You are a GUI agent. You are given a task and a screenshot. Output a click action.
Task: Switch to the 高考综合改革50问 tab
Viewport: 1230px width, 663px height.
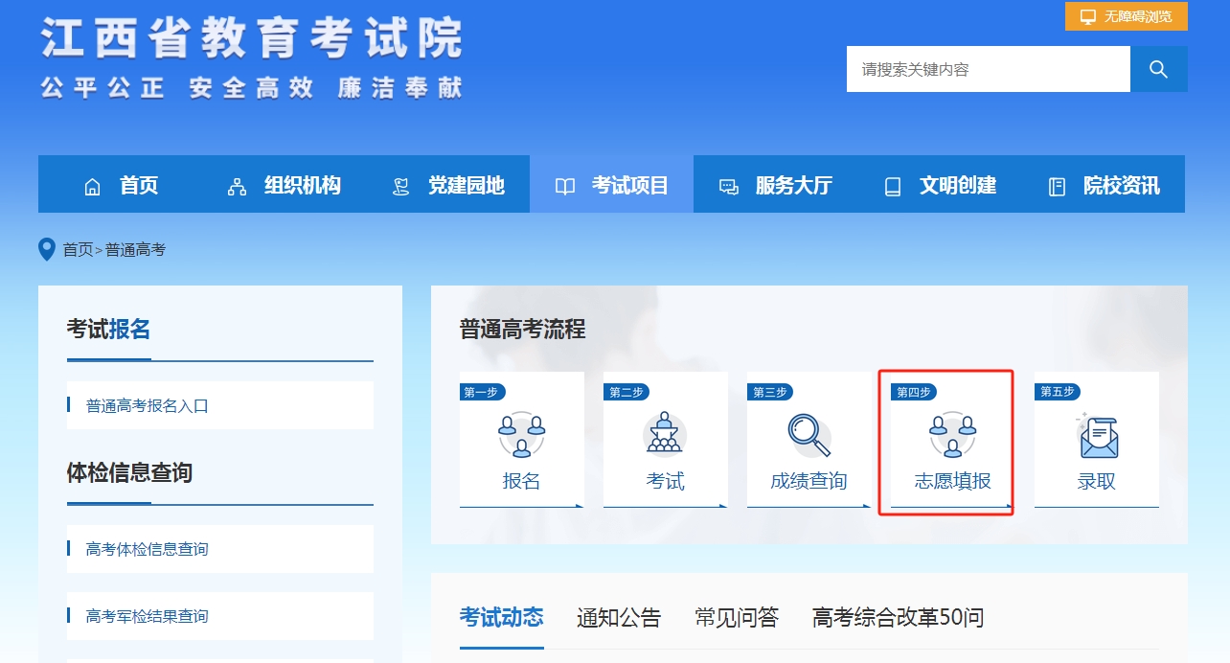pyautogui.click(x=898, y=617)
